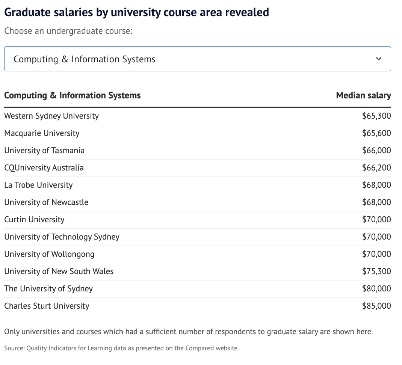
Task: Click University of Newcastle row label
Action: pyautogui.click(x=46, y=202)
